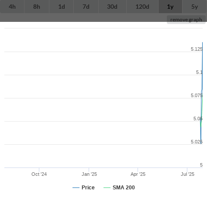Show the 5y time range

click(195, 7)
